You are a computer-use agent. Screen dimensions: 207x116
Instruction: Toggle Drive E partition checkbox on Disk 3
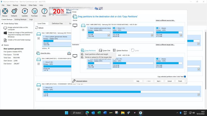click(199, 95)
